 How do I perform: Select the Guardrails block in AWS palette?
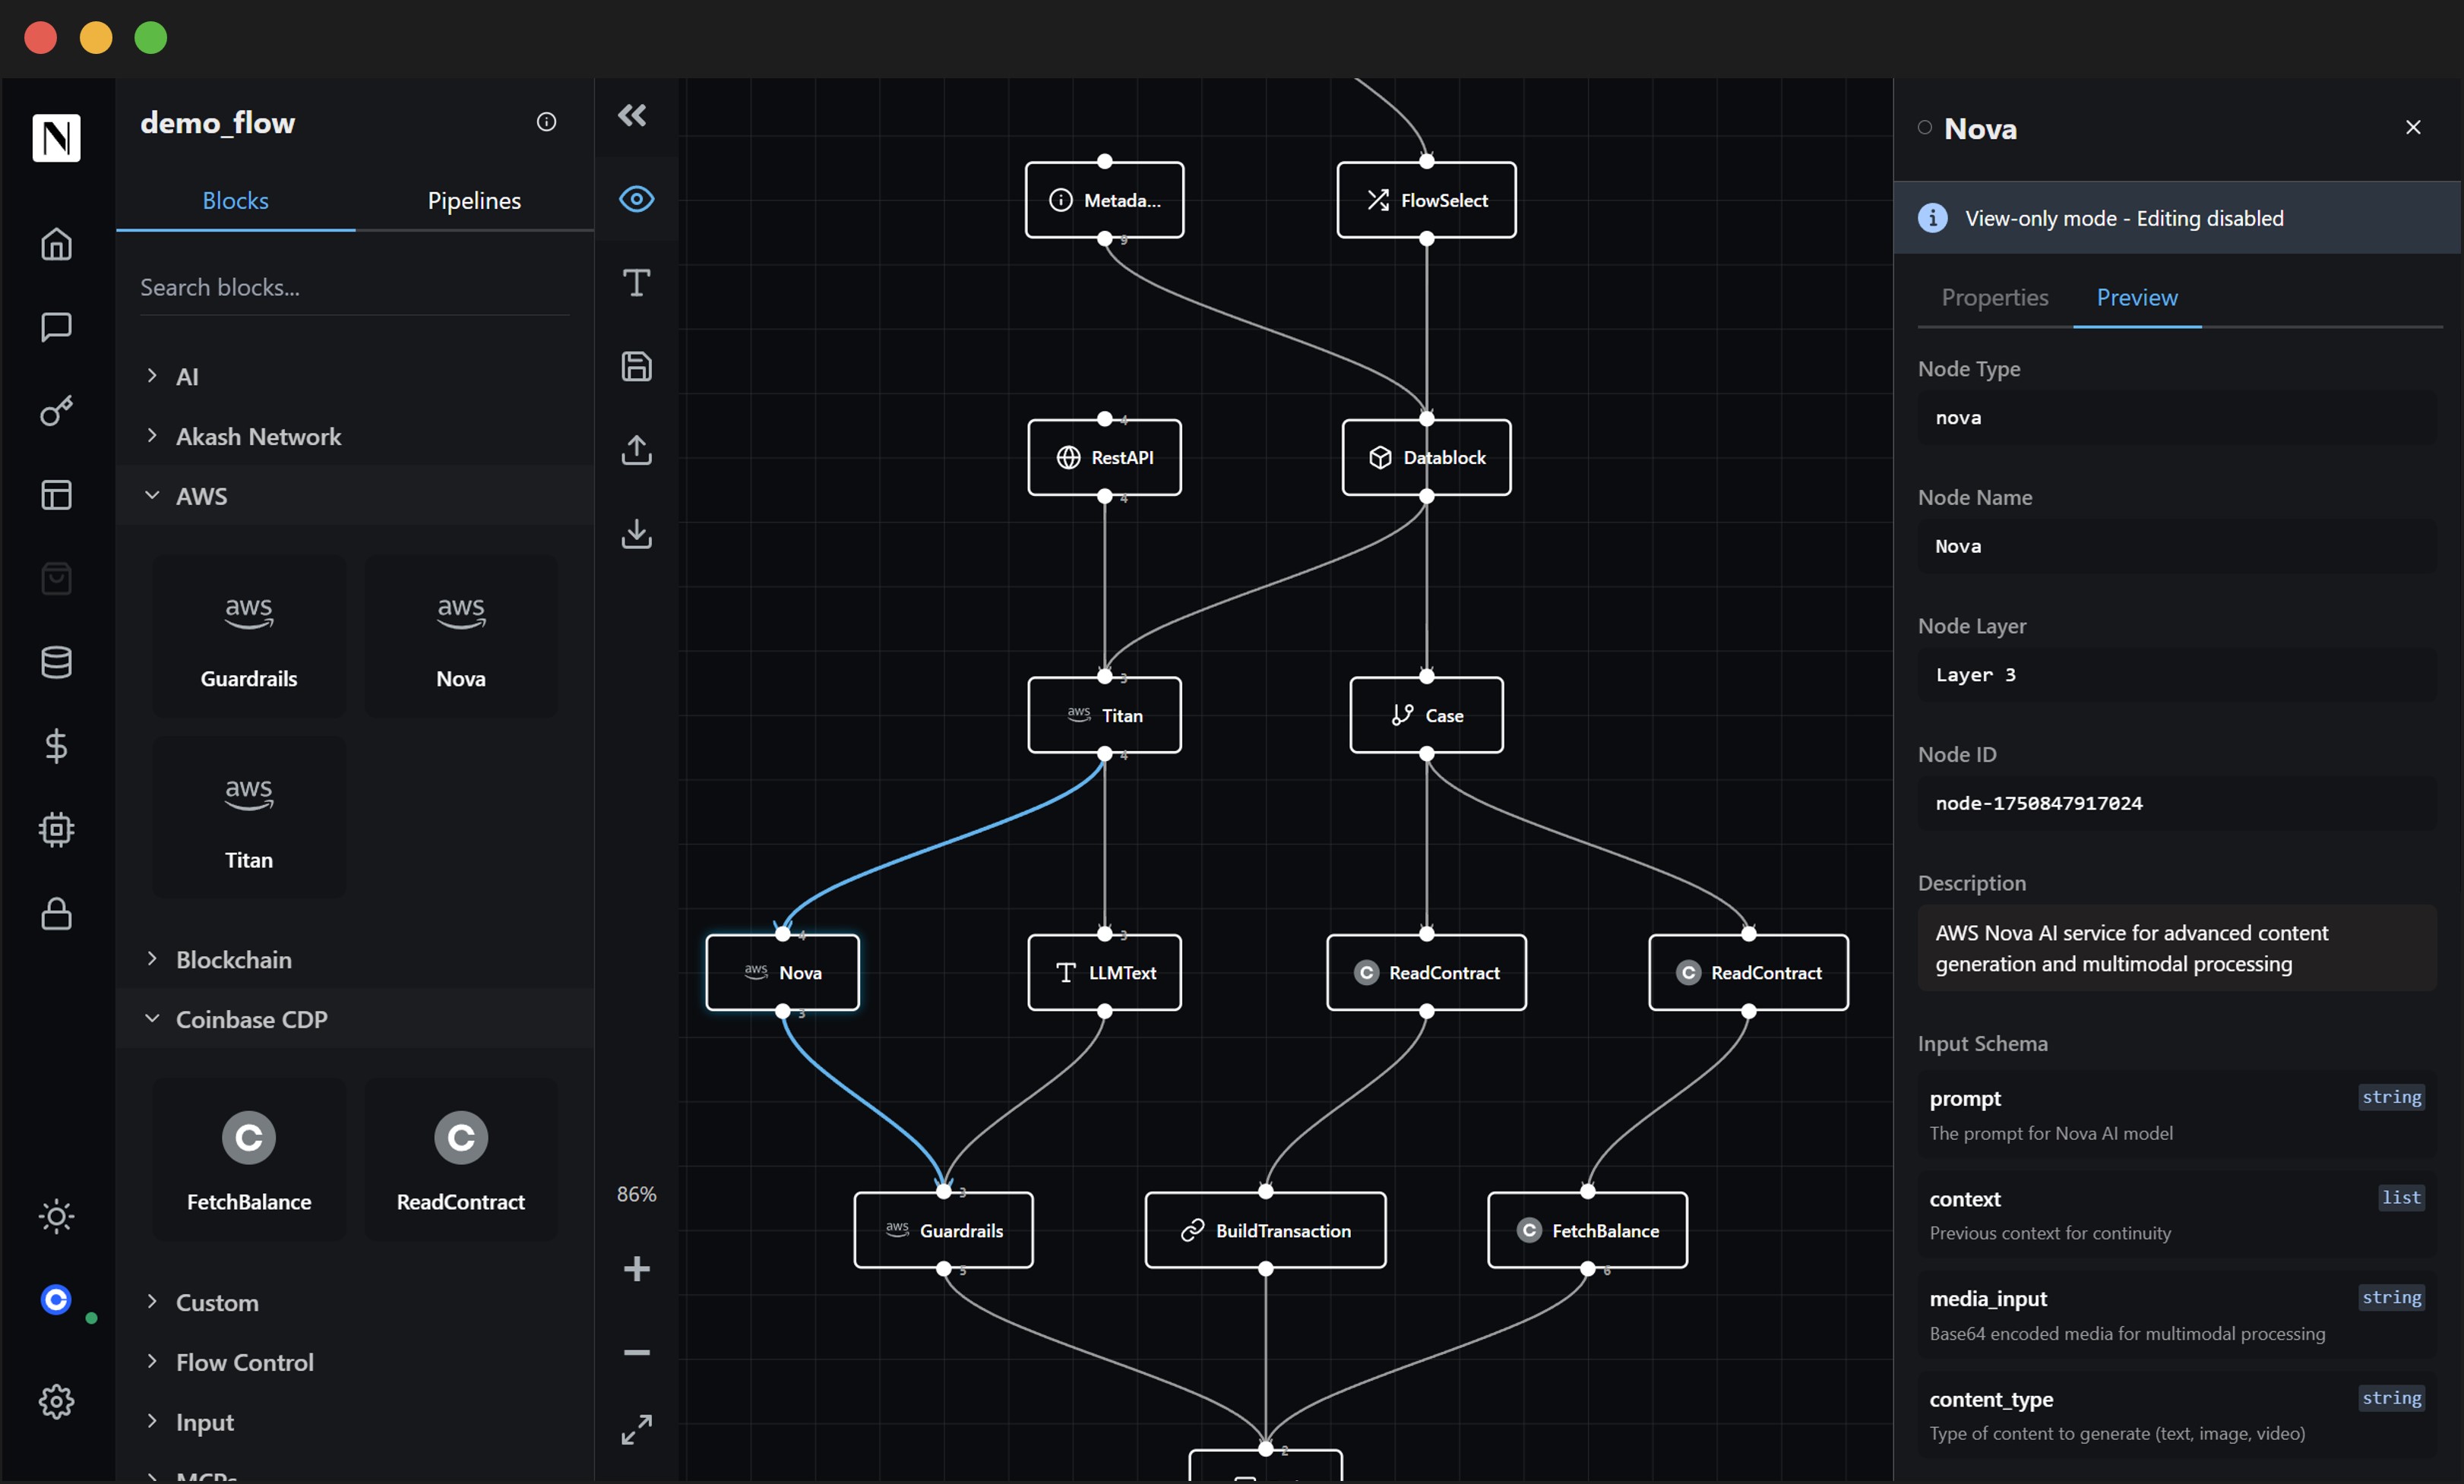[249, 636]
